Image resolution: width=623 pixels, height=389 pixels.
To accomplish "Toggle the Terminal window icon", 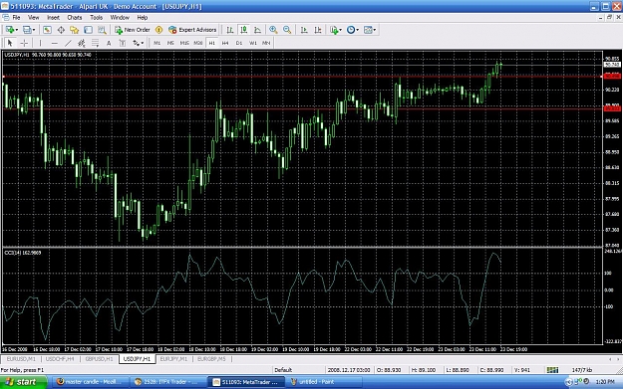I will tap(88, 30).
